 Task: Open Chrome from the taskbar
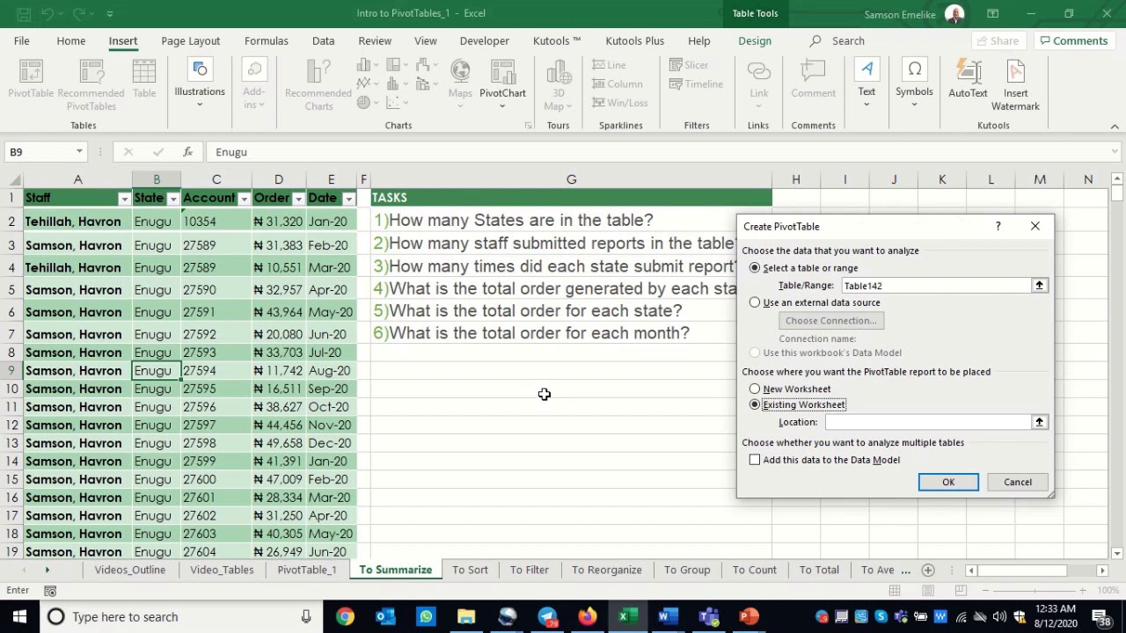345,616
